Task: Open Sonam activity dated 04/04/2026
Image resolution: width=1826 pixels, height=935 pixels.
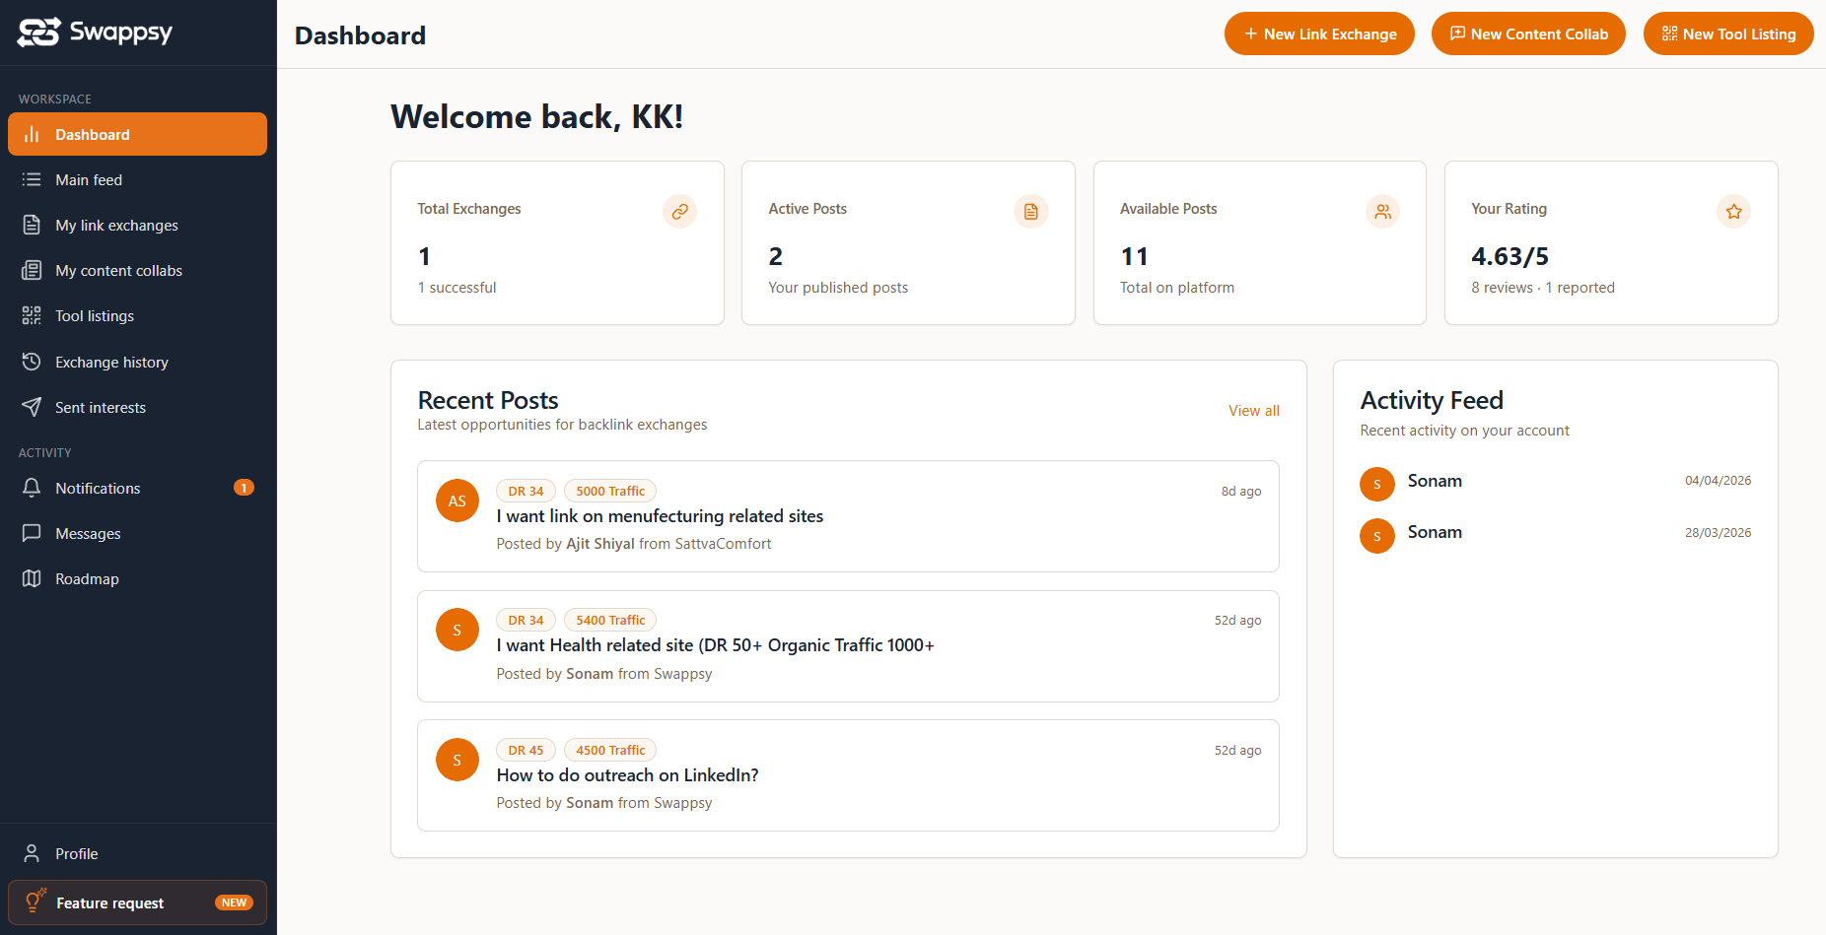Action: coord(1556,482)
